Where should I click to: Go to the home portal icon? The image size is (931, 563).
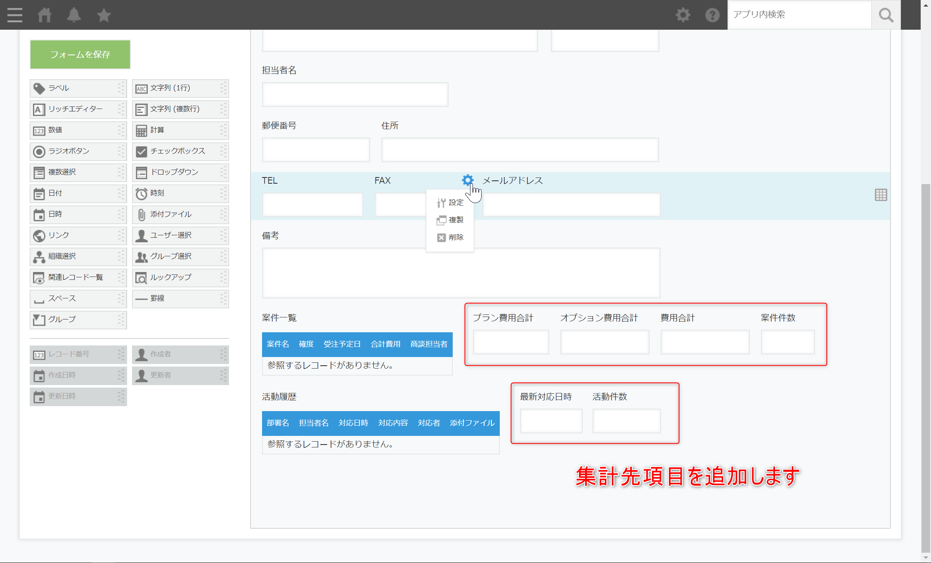45,15
